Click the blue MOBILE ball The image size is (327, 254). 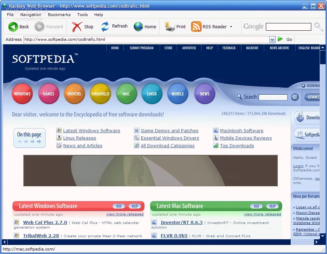(178, 94)
